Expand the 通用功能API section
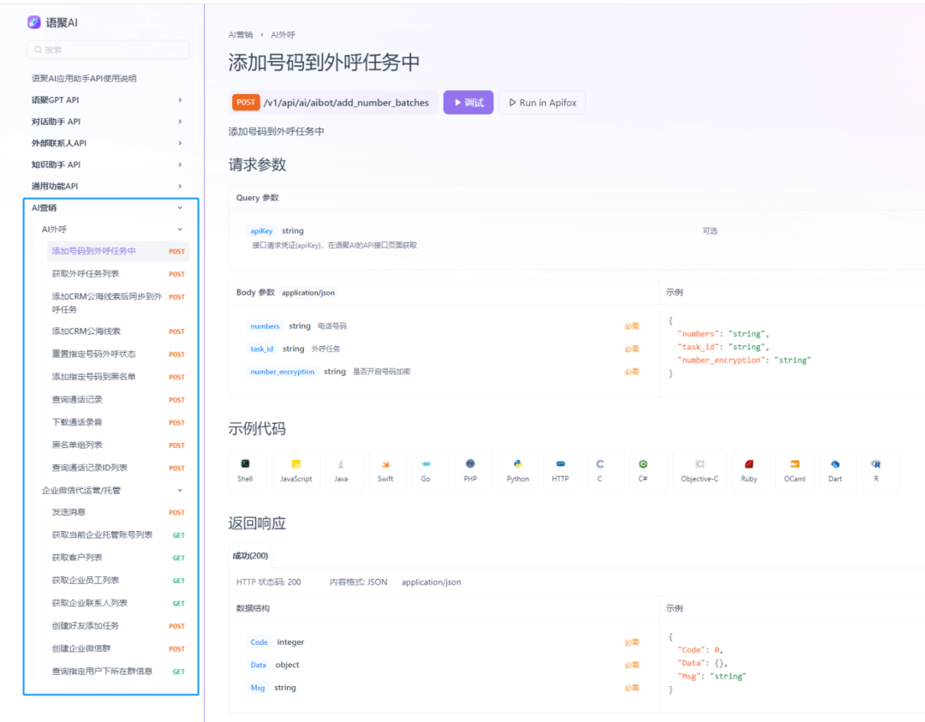Image resolution: width=925 pixels, height=722 pixels. 108,187
